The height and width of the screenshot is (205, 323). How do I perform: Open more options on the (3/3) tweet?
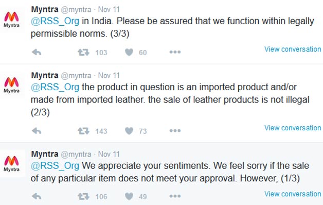point(175,52)
